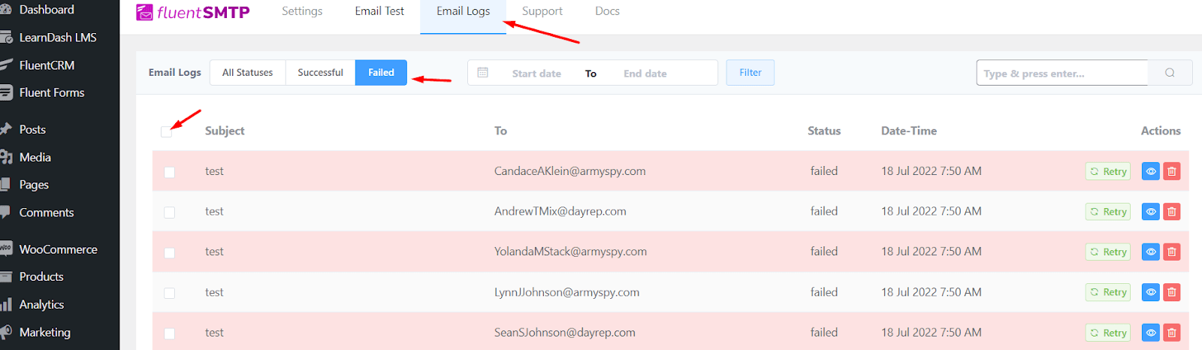Switch to the Settings tab

click(x=302, y=11)
